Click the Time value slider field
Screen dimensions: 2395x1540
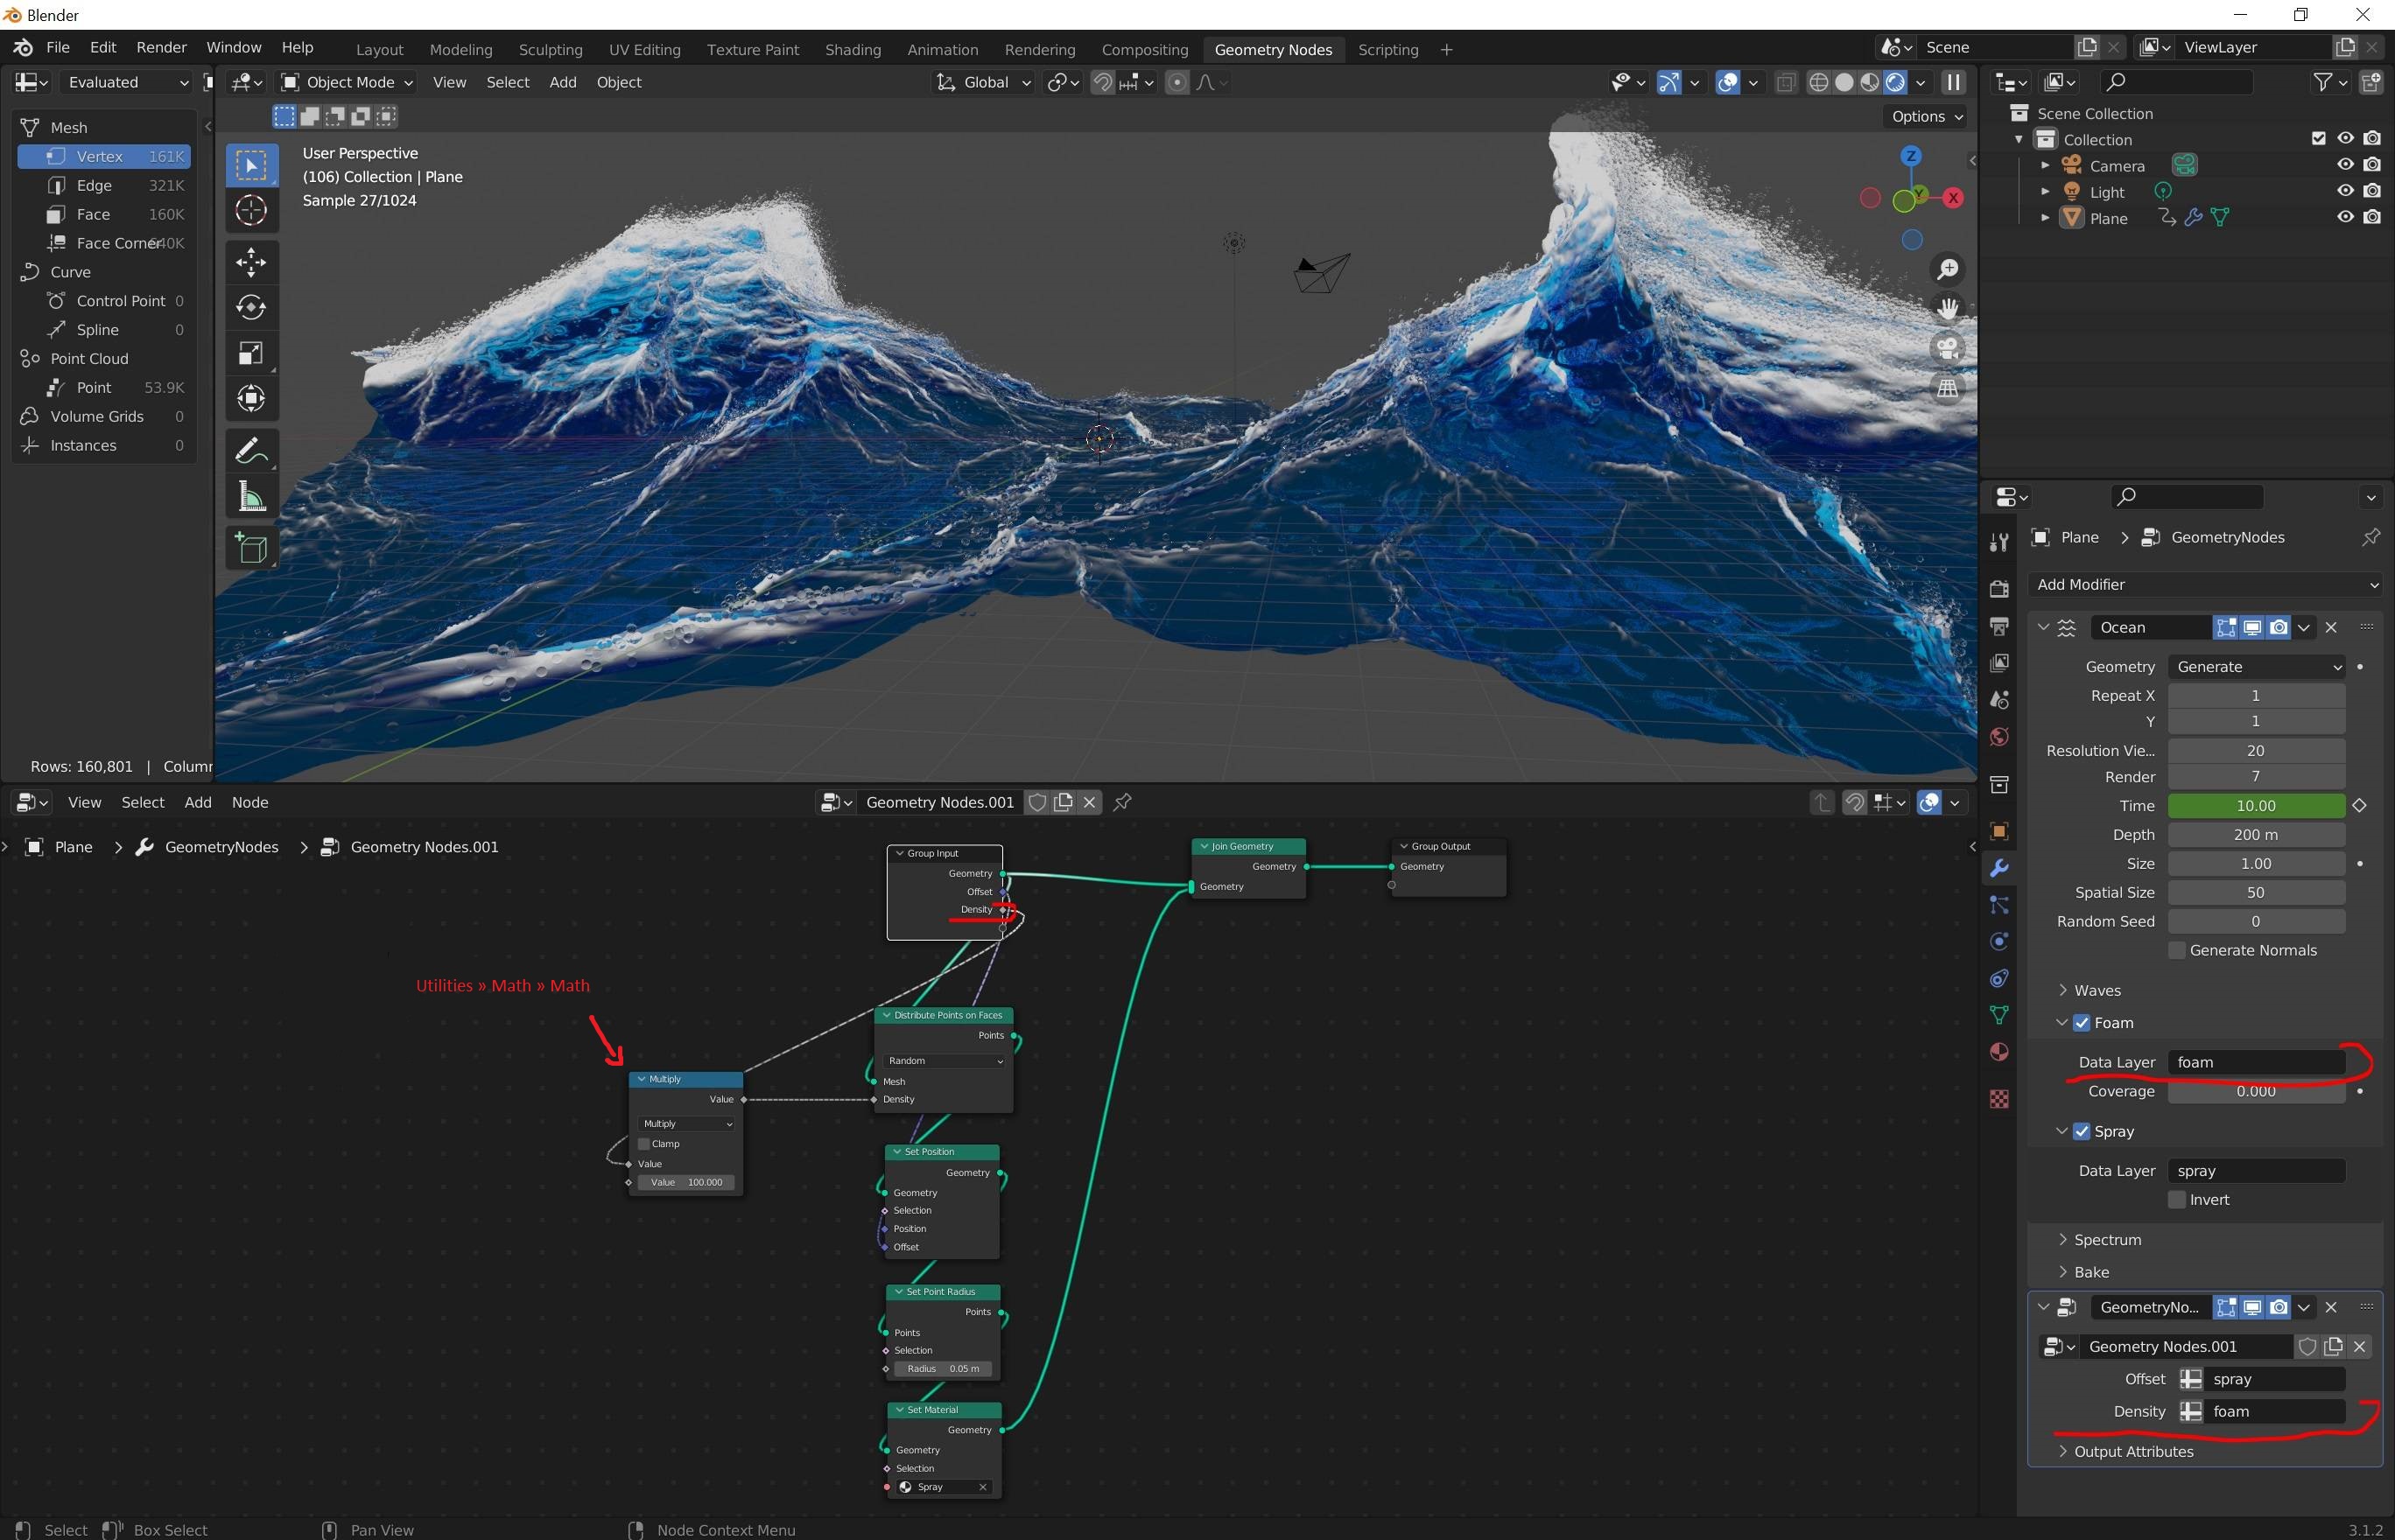(2255, 806)
